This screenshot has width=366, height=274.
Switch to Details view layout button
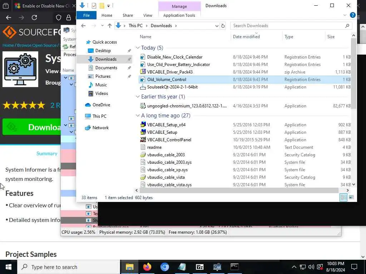point(343,197)
